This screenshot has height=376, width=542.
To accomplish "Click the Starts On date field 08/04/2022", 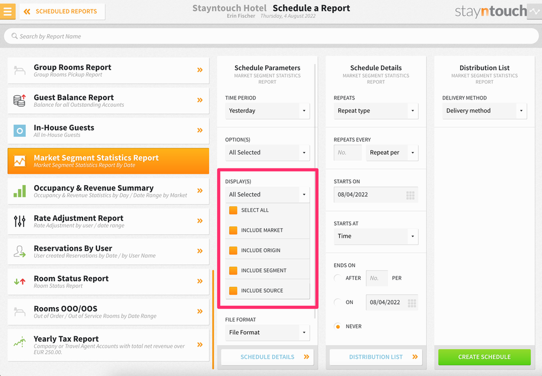I will (x=376, y=194).
